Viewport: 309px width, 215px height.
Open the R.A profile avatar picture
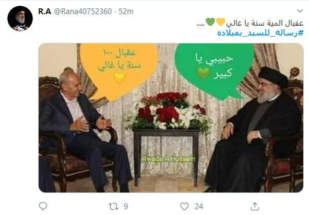pyautogui.click(x=20, y=18)
